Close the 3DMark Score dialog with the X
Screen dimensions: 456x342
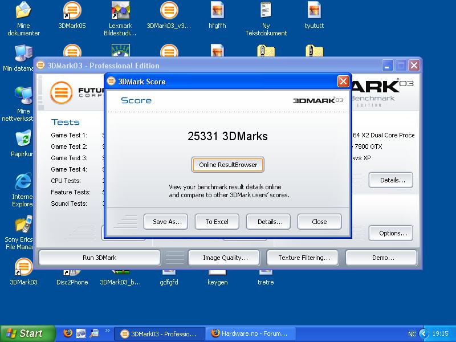343,82
